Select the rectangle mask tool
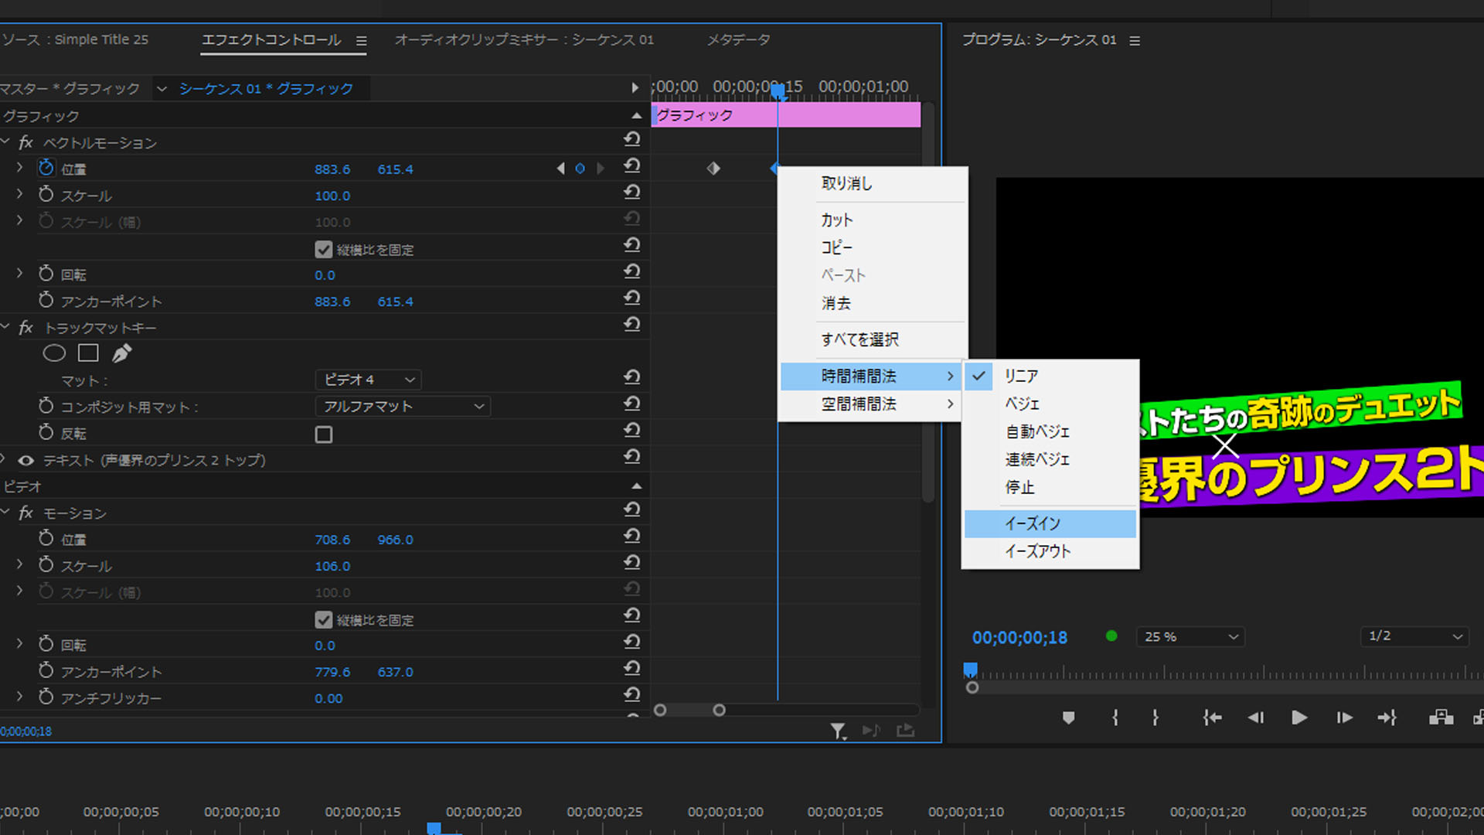Image resolution: width=1484 pixels, height=835 pixels. point(88,353)
